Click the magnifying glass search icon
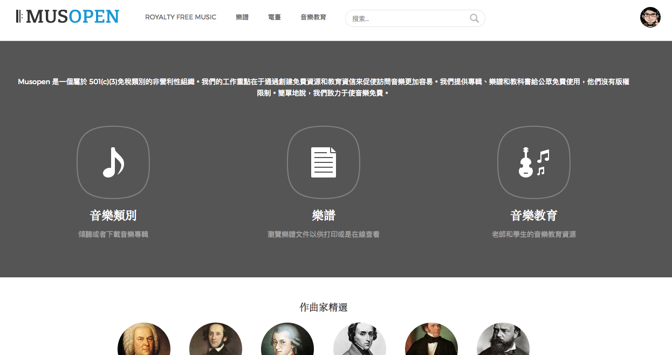 pos(474,18)
